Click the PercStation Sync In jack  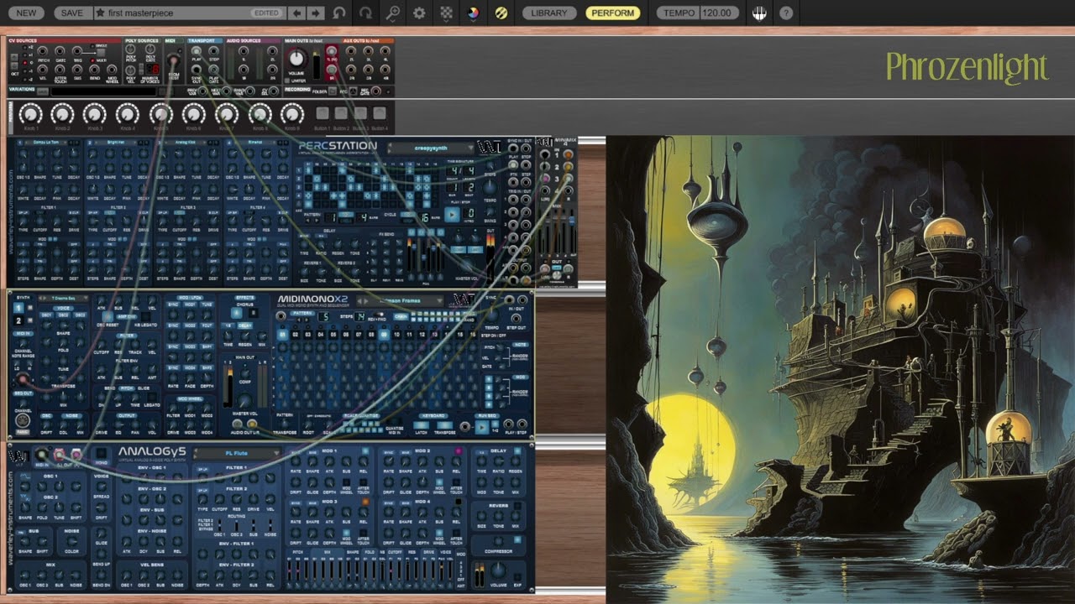click(x=513, y=148)
